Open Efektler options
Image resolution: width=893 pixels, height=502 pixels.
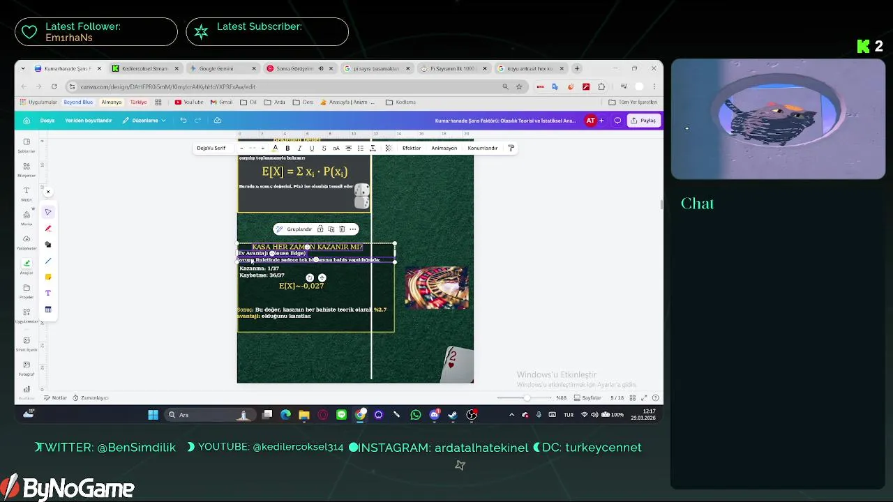point(412,148)
